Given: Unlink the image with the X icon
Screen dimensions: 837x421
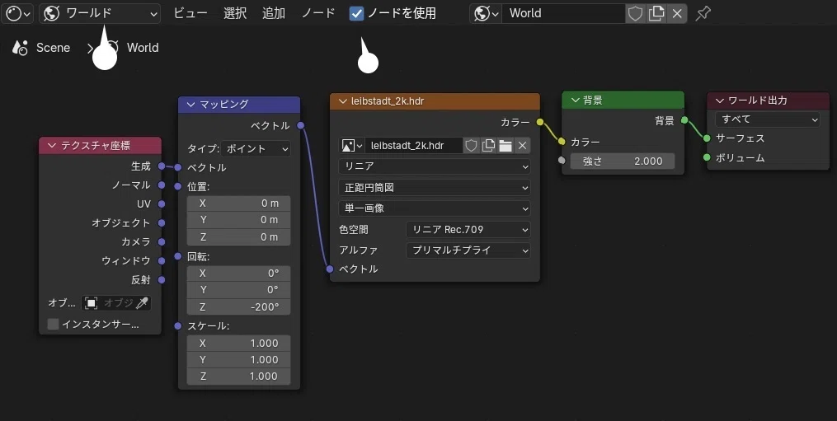Looking at the screenshot, I should [x=523, y=145].
